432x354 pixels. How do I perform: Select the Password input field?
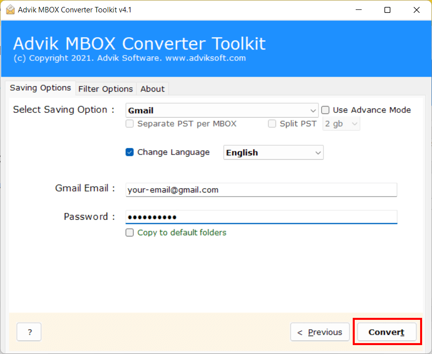[261, 217]
